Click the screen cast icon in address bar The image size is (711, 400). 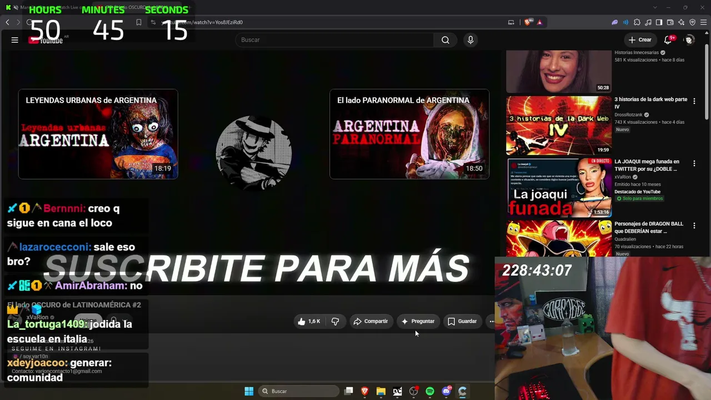point(511,22)
